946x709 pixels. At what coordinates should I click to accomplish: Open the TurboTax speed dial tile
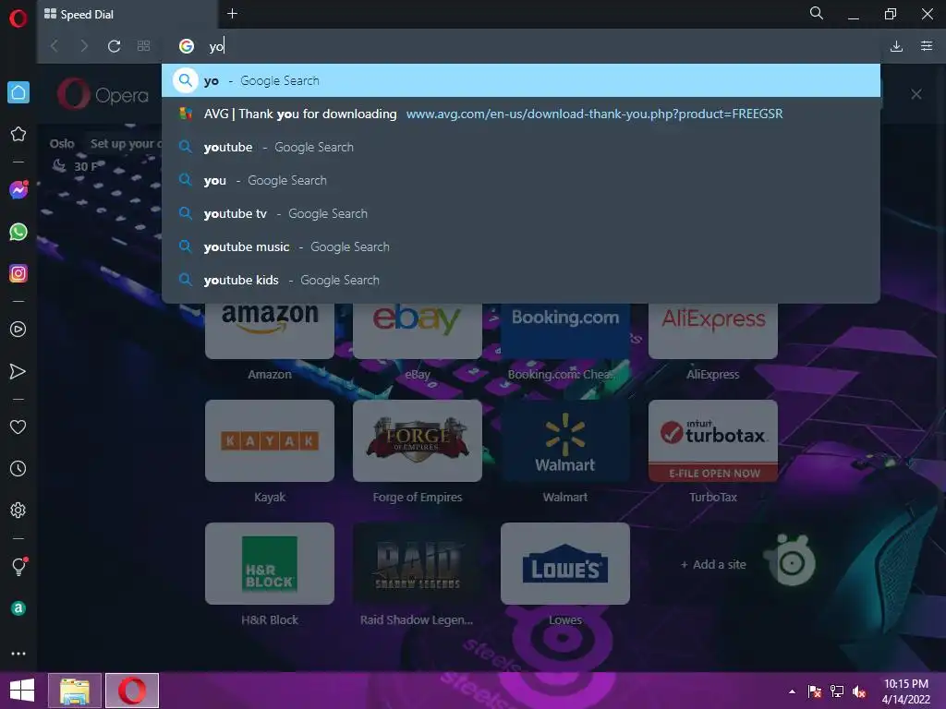pos(713,440)
